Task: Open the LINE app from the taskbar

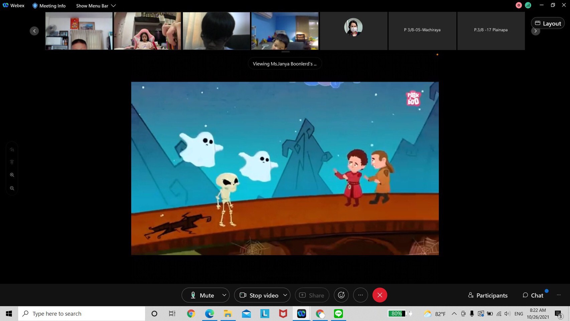Action: click(x=338, y=314)
